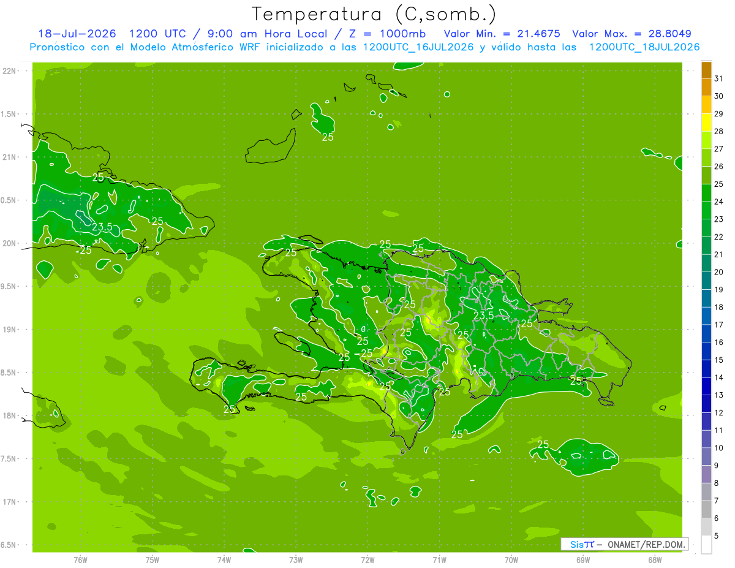Click longitude axis label '75W'
The height and width of the screenshot is (568, 735).
(x=152, y=559)
